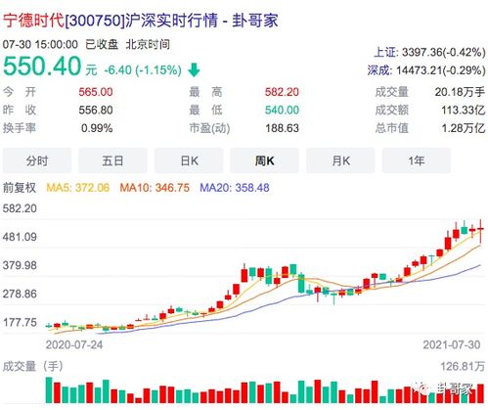The height and width of the screenshot is (410, 488).
Task: Click the MA10: 346.75 legend
Action: click(x=155, y=188)
